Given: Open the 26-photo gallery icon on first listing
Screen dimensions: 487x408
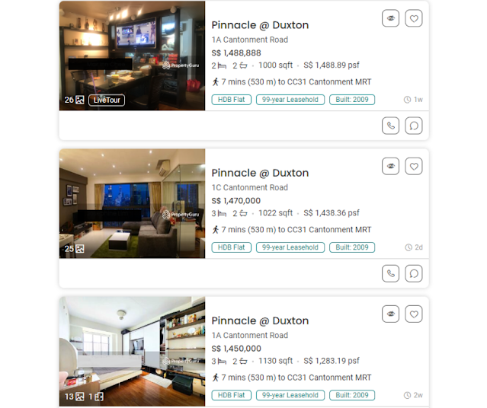Looking at the screenshot, I should 74,100.
